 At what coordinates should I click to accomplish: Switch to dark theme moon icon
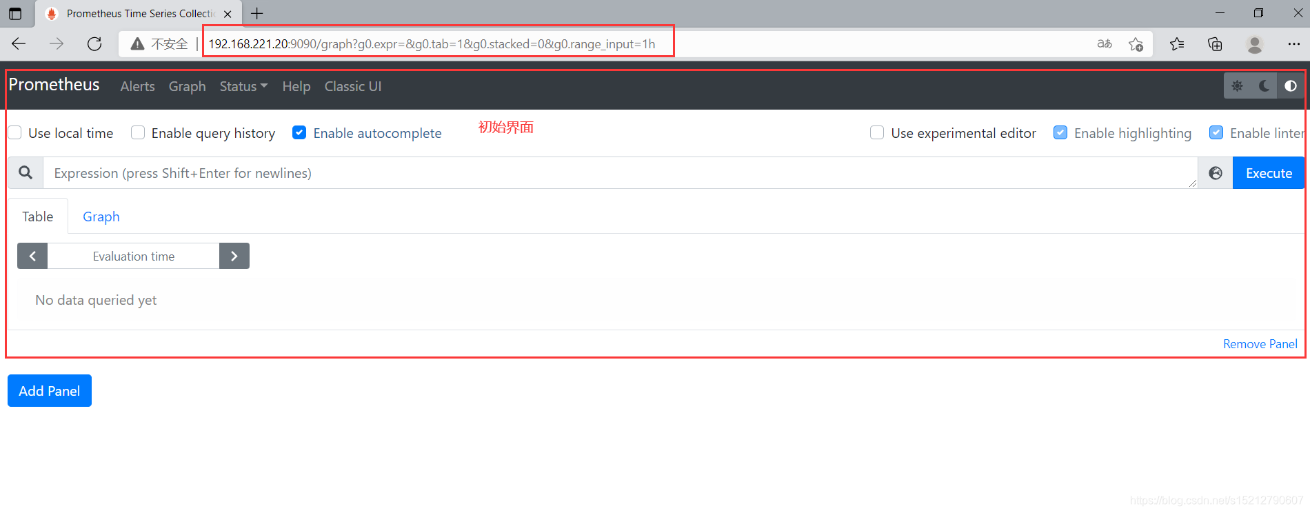[x=1264, y=86]
